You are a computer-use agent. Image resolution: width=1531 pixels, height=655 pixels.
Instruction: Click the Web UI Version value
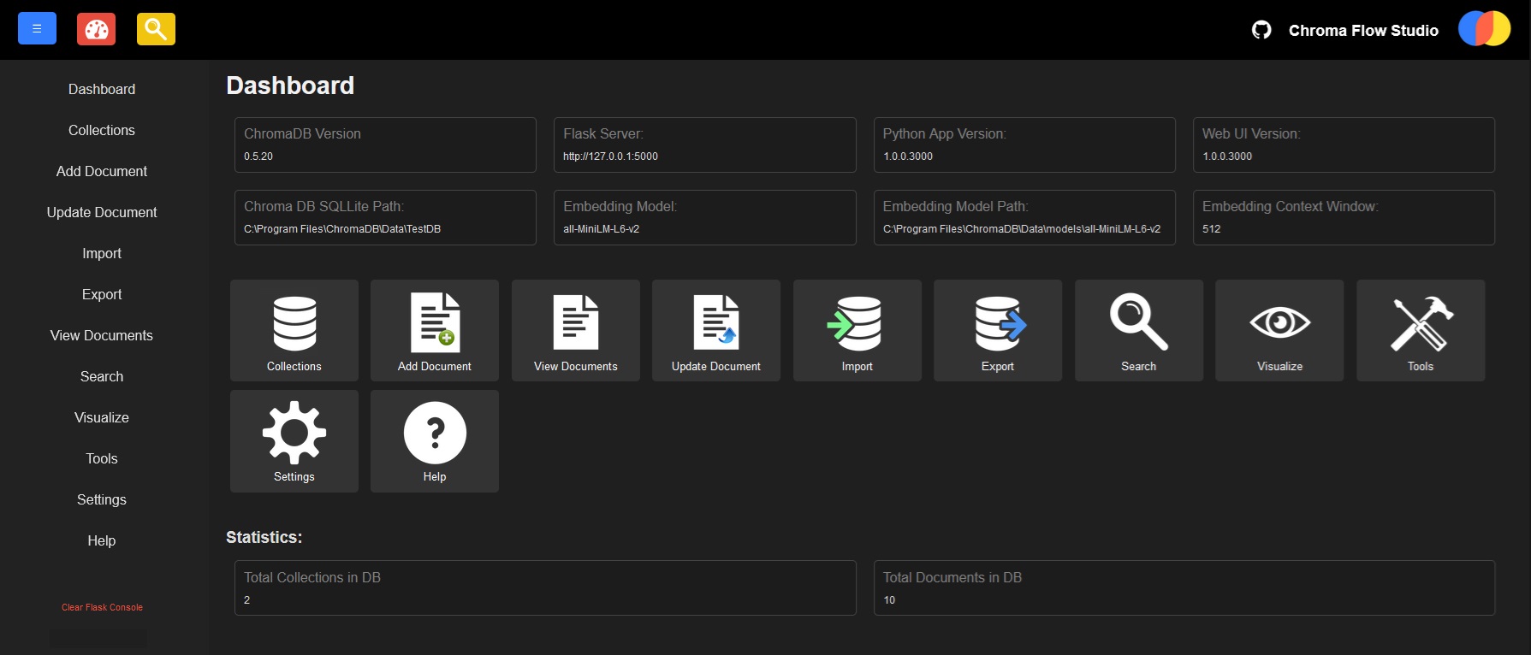point(1227,156)
